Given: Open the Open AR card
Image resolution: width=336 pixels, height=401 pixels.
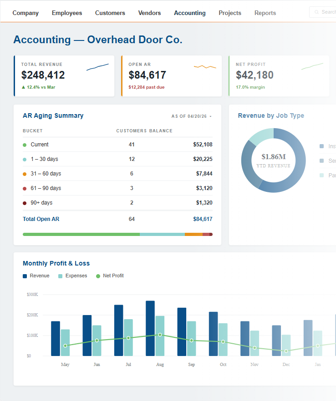Looking at the screenshot, I should click(x=171, y=76).
